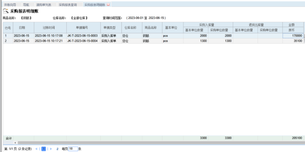
Task: Sort by the 日期 column header
Action: pos(22,27)
